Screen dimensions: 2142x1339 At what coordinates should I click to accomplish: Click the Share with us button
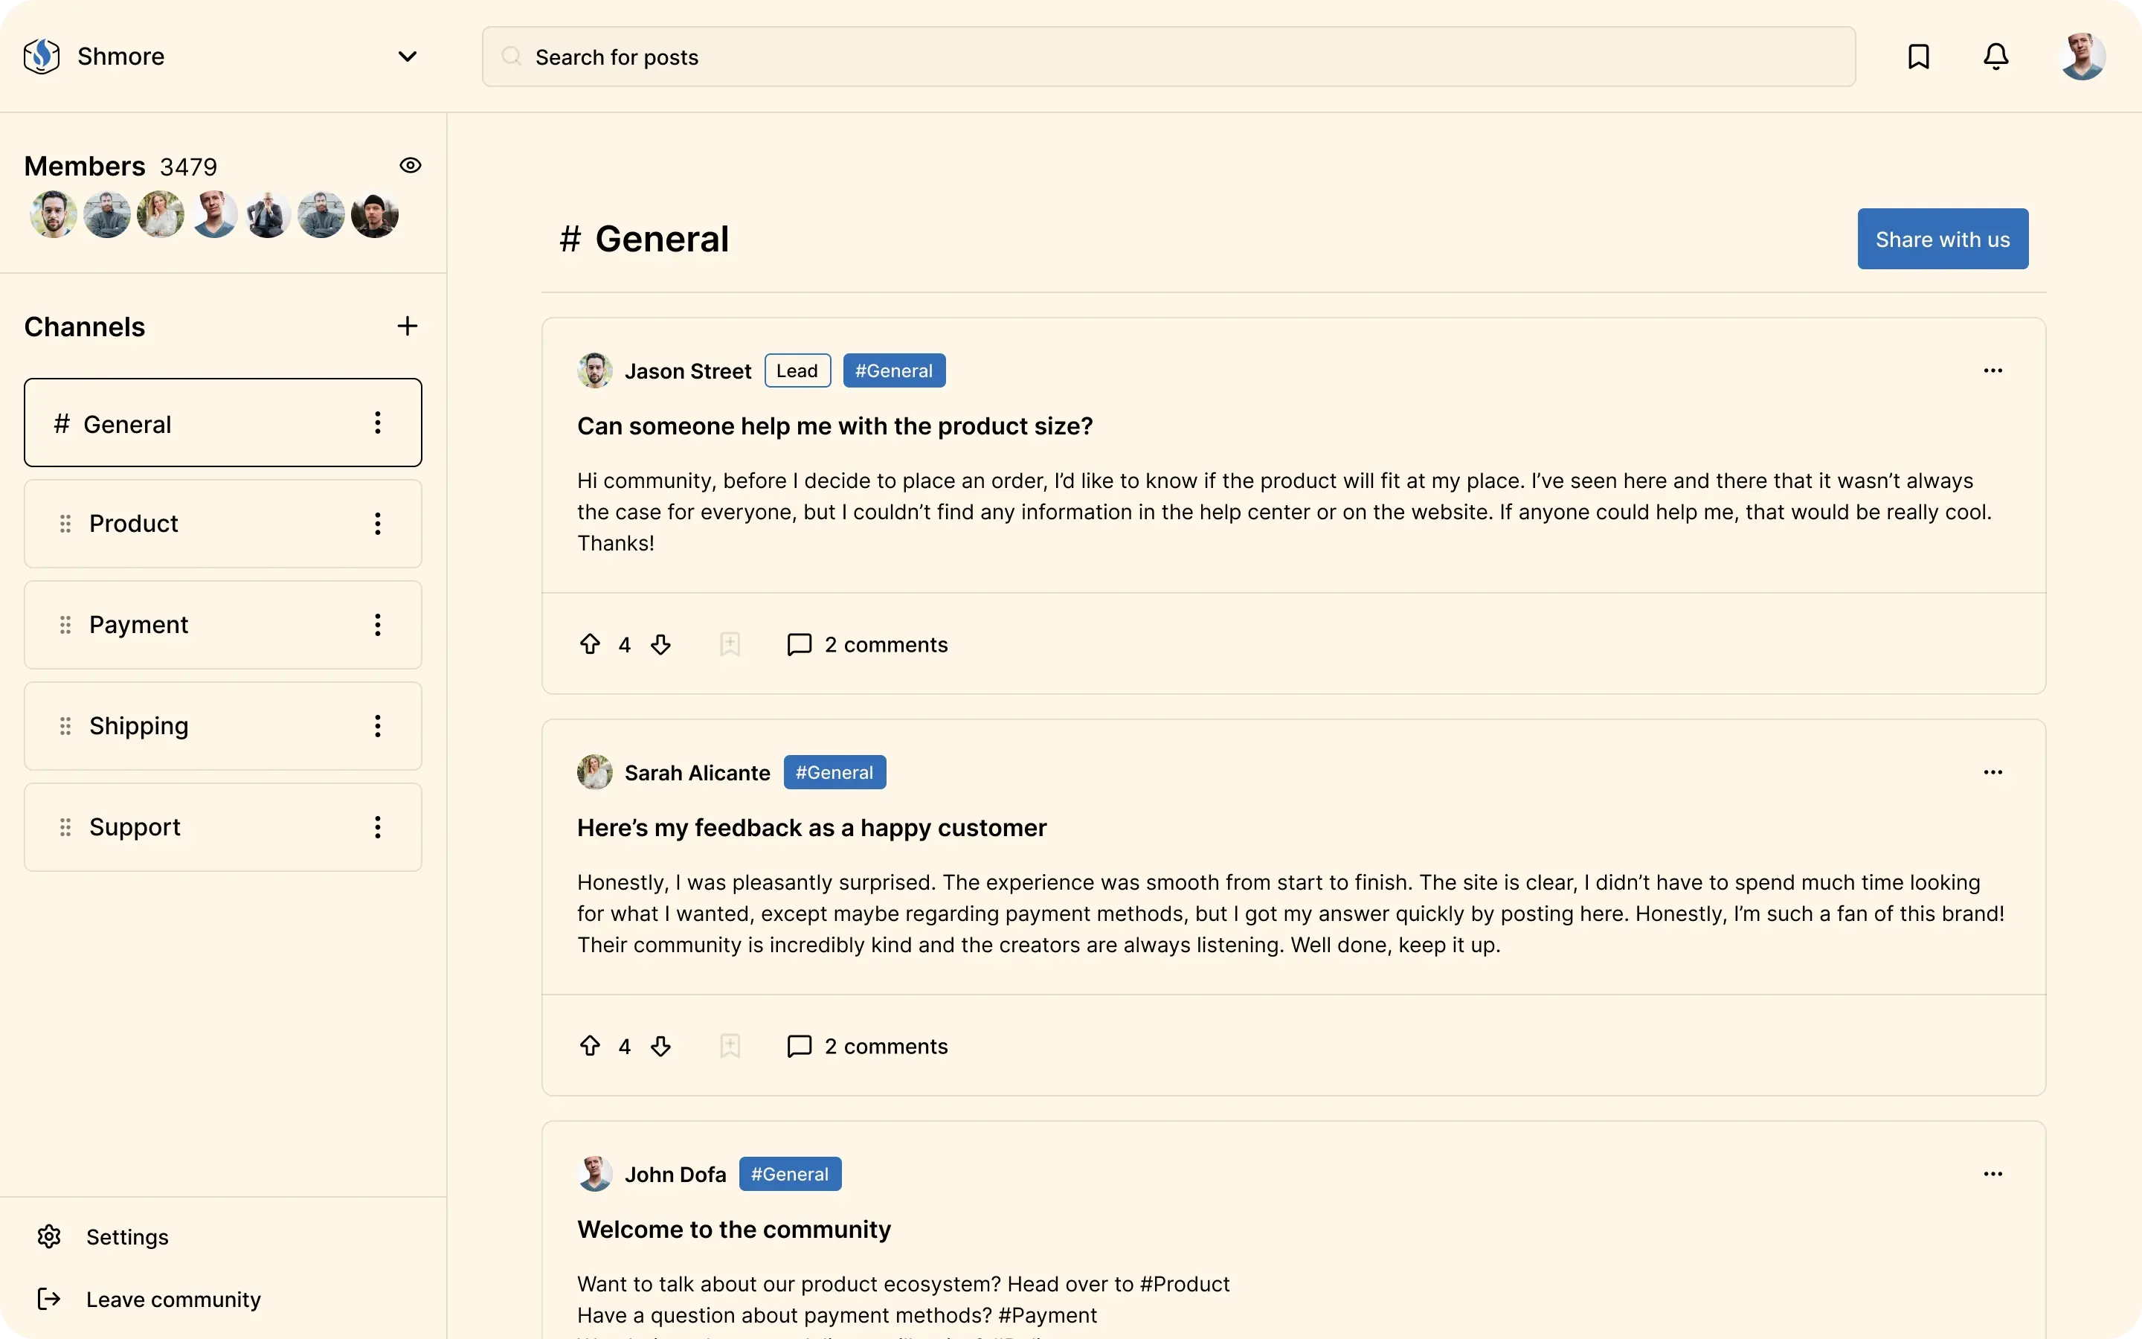coord(1942,238)
